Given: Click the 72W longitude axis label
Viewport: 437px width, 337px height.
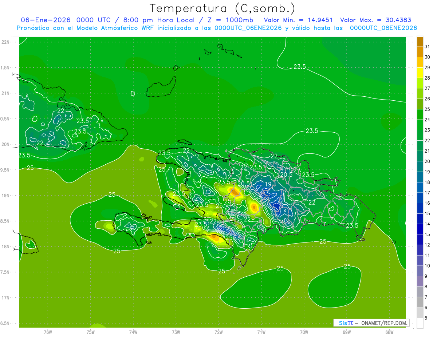Looking at the screenshot, I should 219,332.
